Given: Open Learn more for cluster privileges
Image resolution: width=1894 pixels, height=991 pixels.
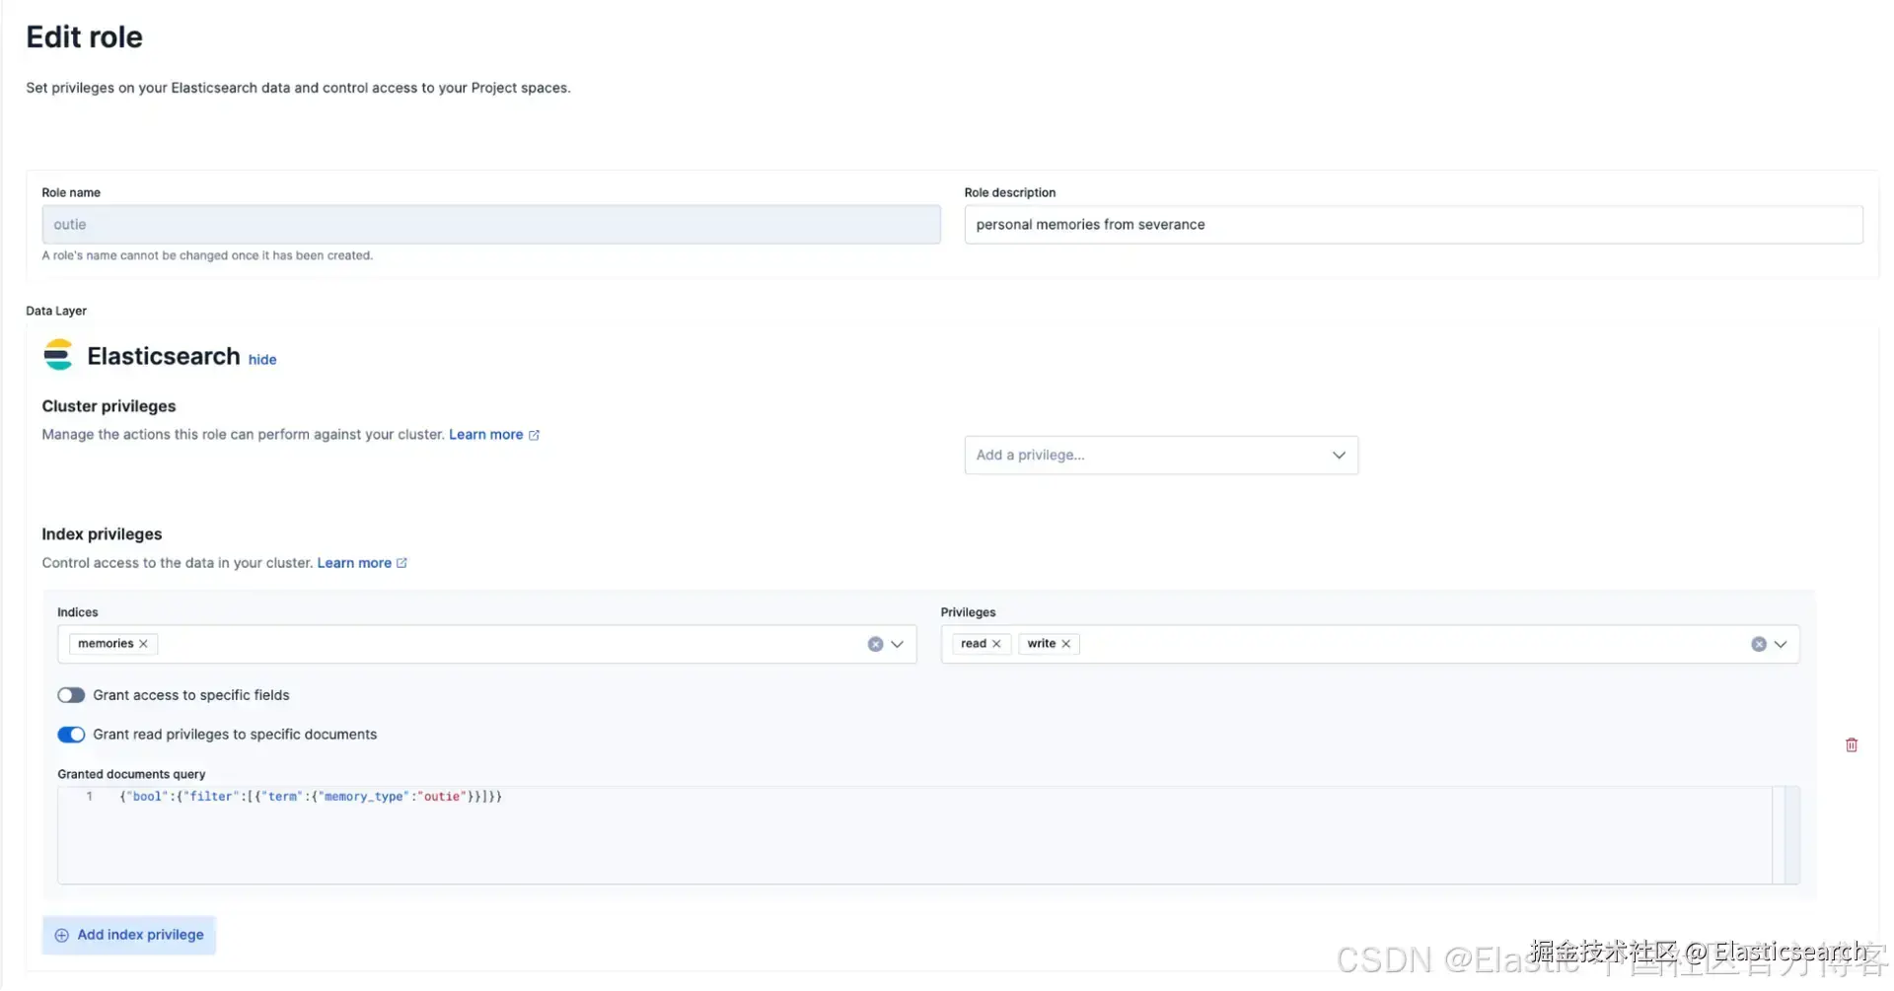Looking at the screenshot, I should 486,435.
